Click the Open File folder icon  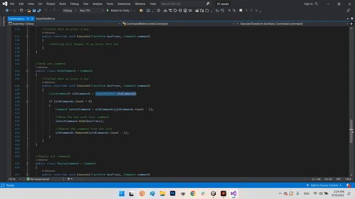[29, 11]
